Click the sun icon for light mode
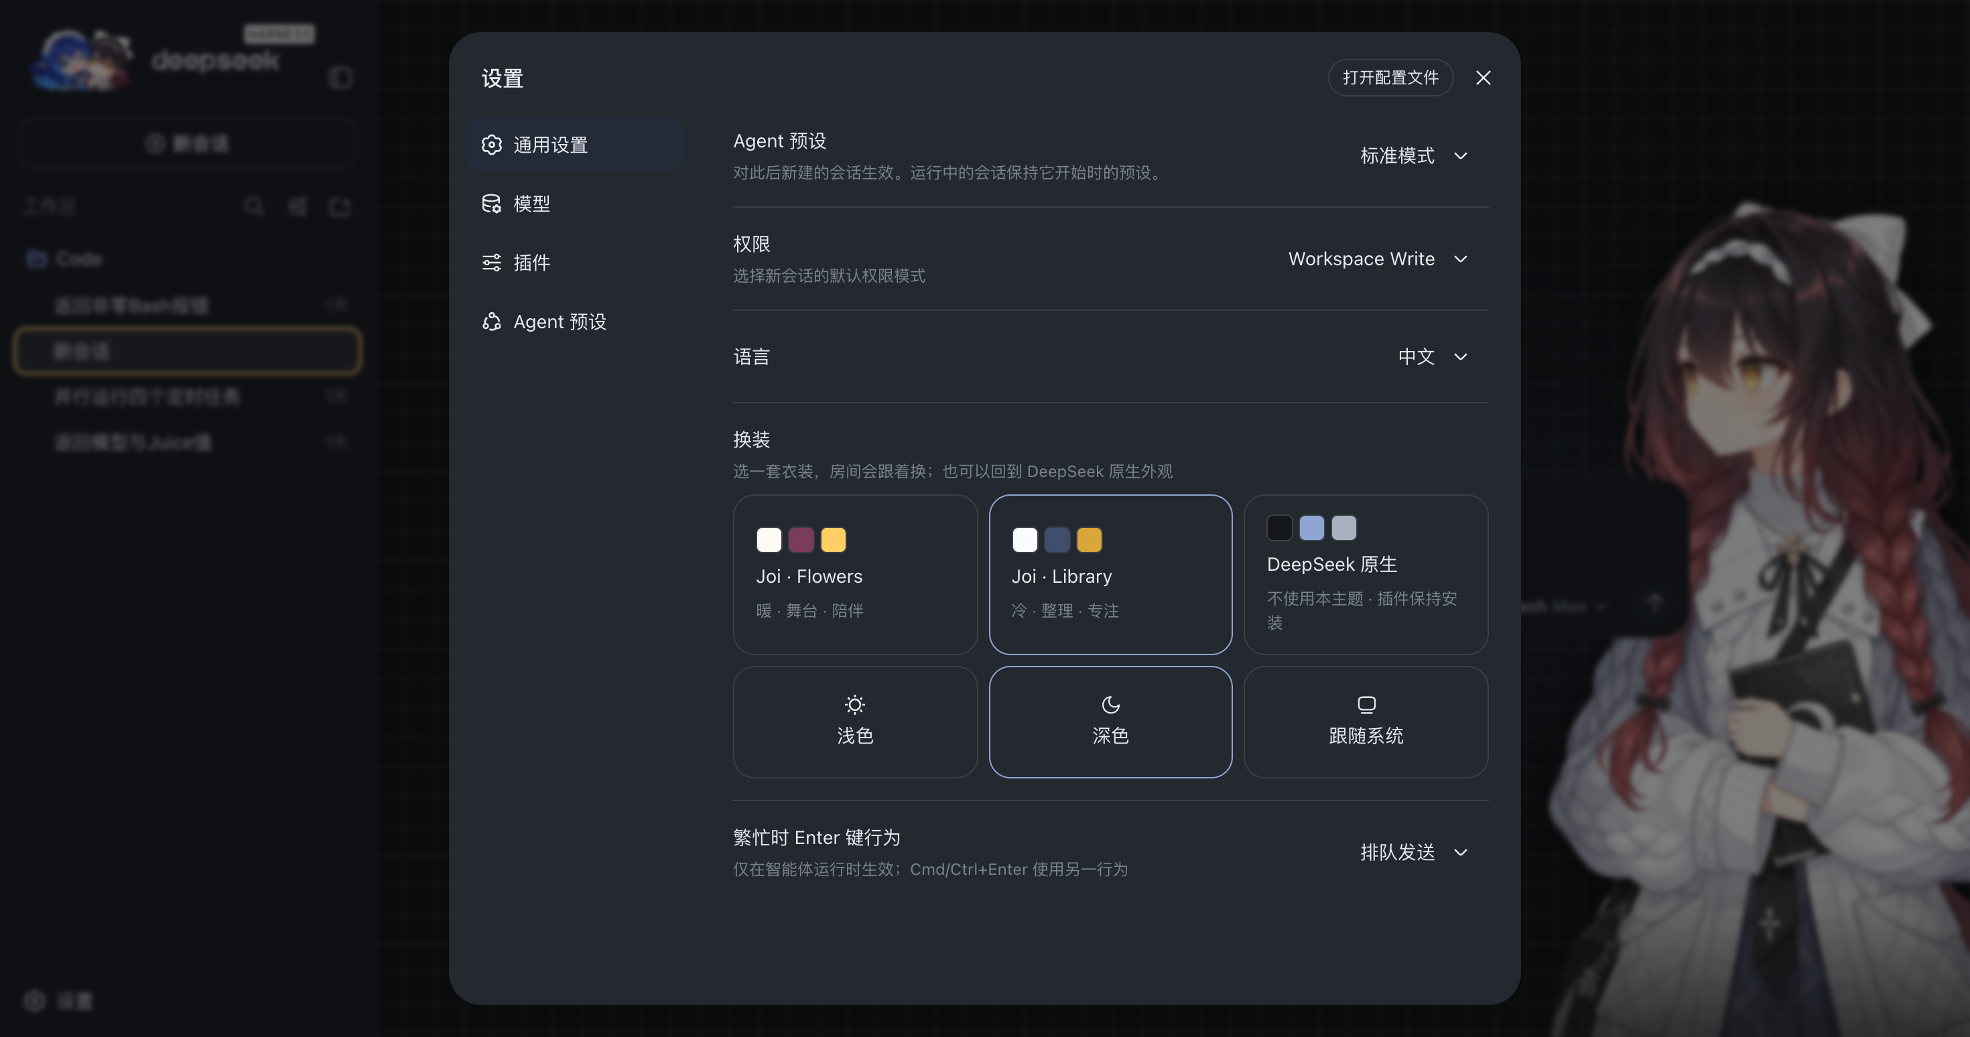1970x1037 pixels. tap(854, 704)
